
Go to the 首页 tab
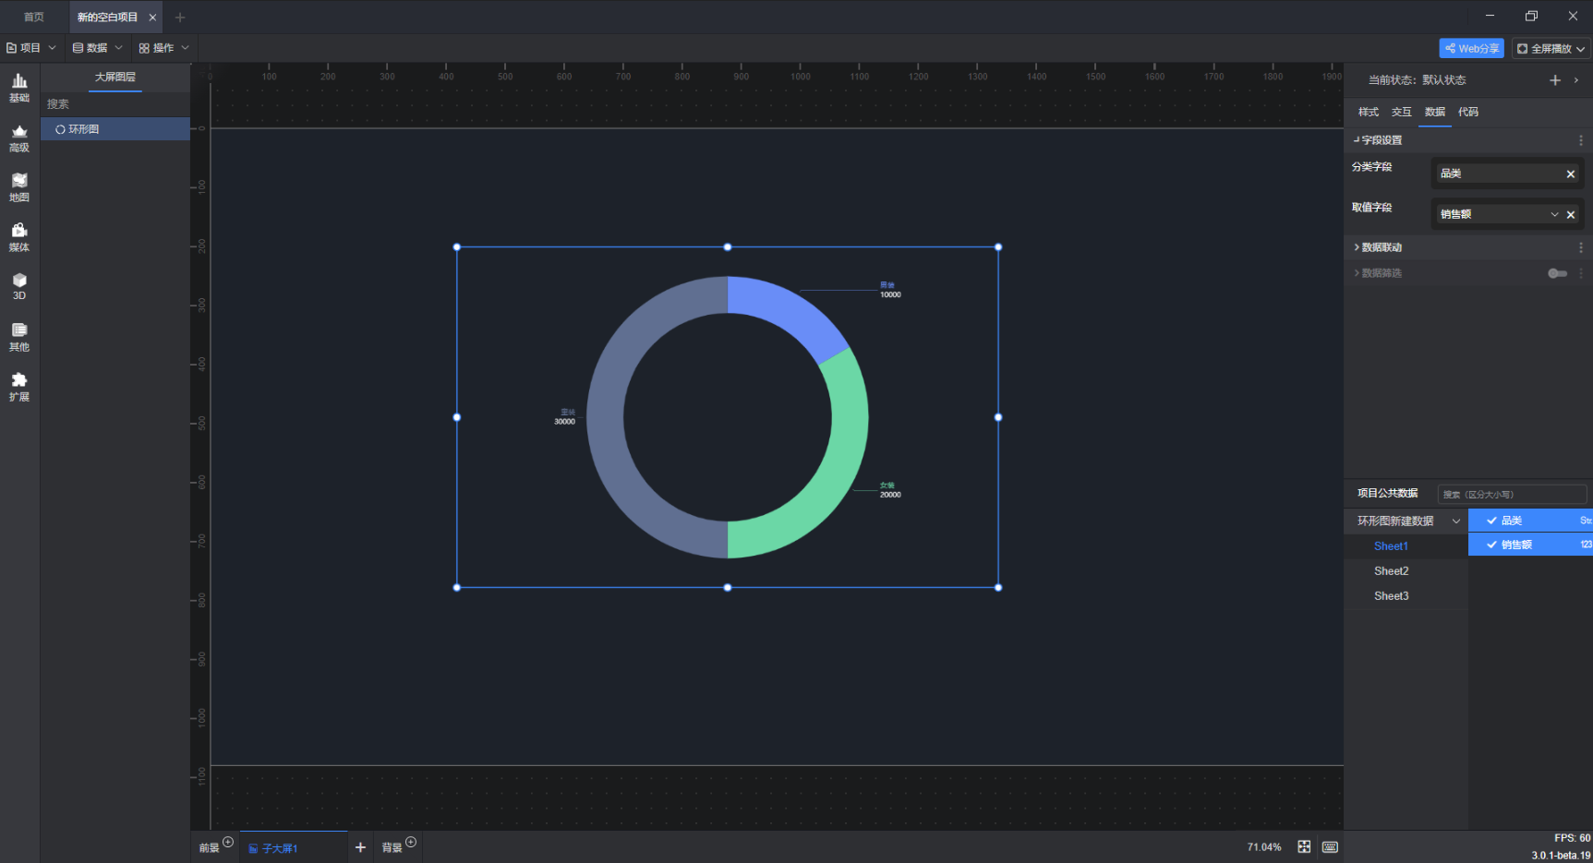point(34,18)
